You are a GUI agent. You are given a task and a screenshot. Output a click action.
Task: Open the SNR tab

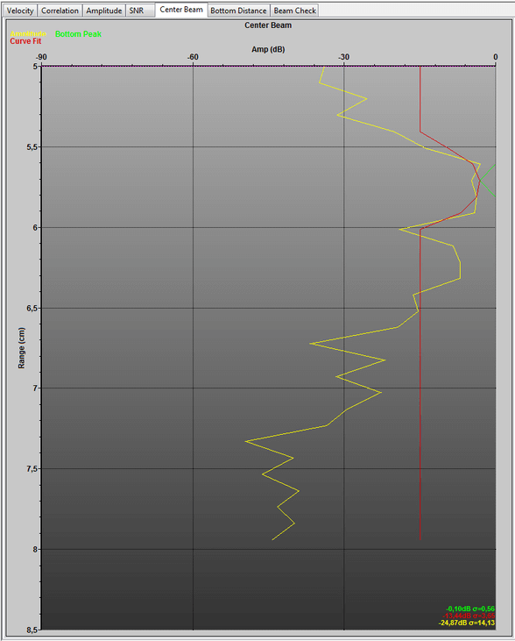137,11
